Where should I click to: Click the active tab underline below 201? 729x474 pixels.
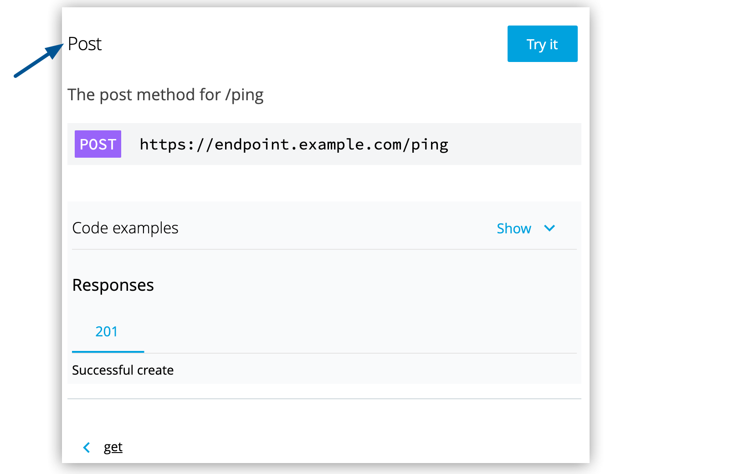pos(108,352)
